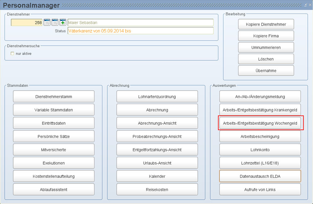Focus the Dienstnehmer number field showing 258
Image resolution: width=313 pixels, height=204 pixels.
coord(27,22)
